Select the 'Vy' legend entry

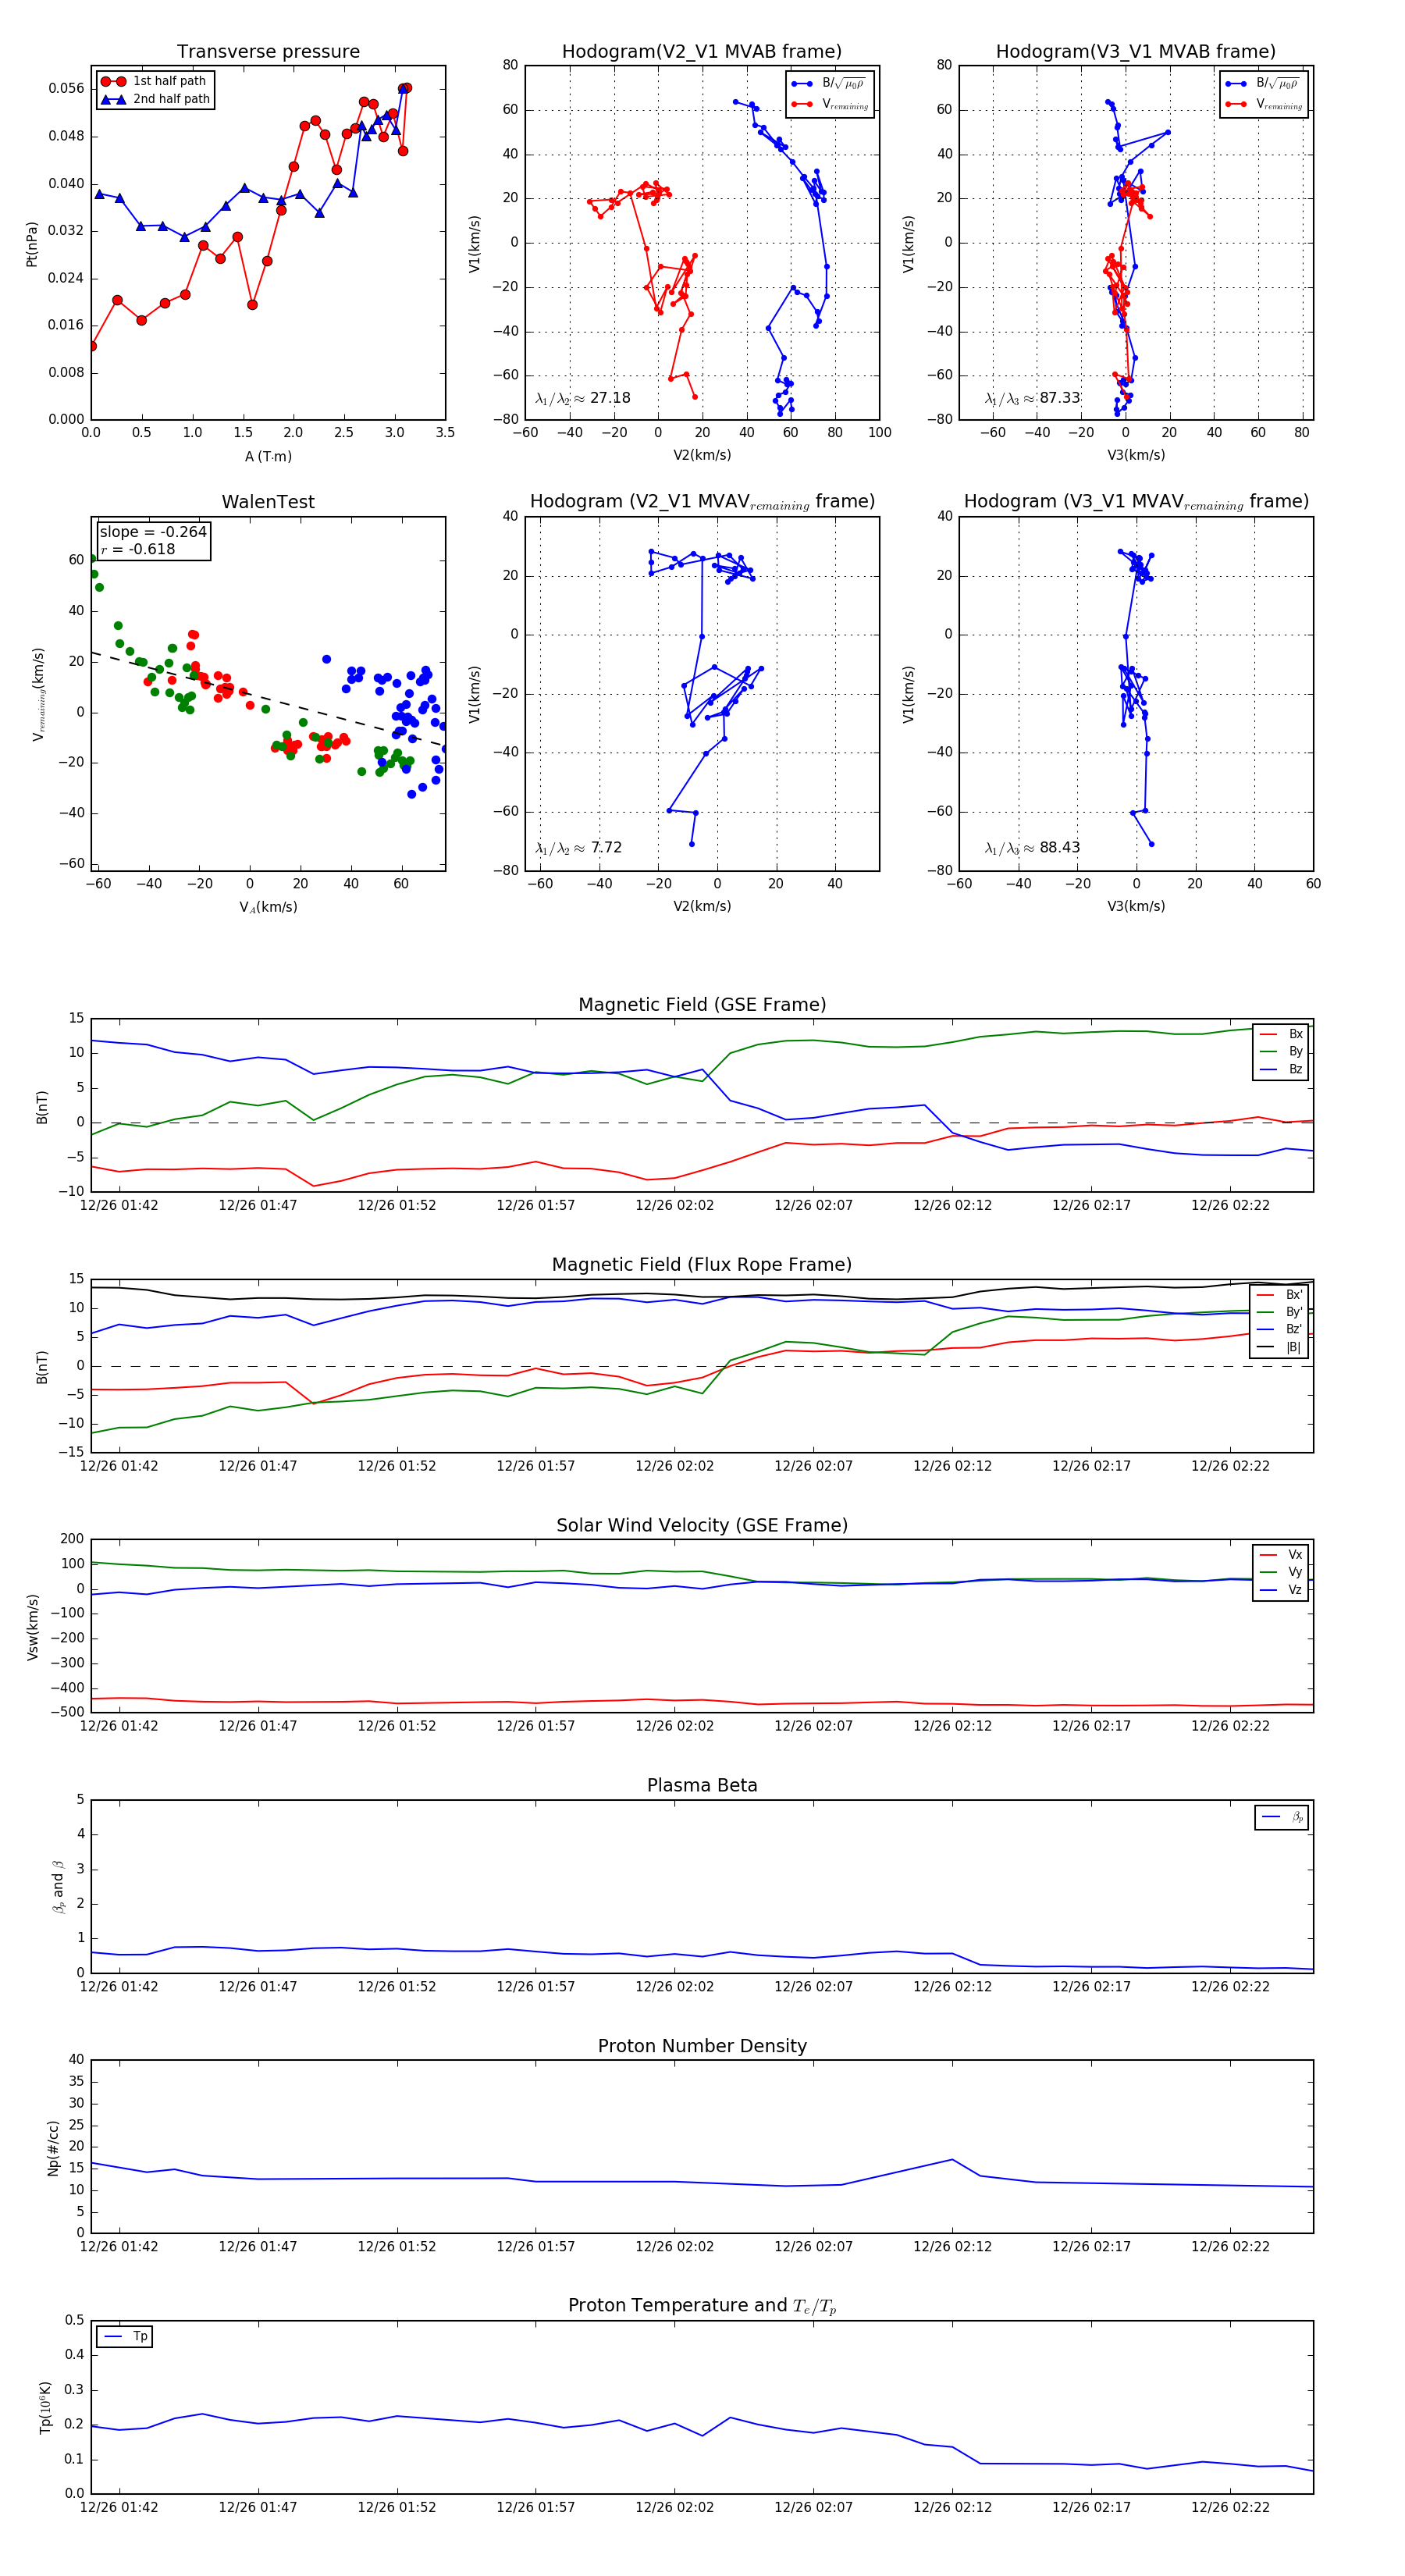[1281, 1572]
